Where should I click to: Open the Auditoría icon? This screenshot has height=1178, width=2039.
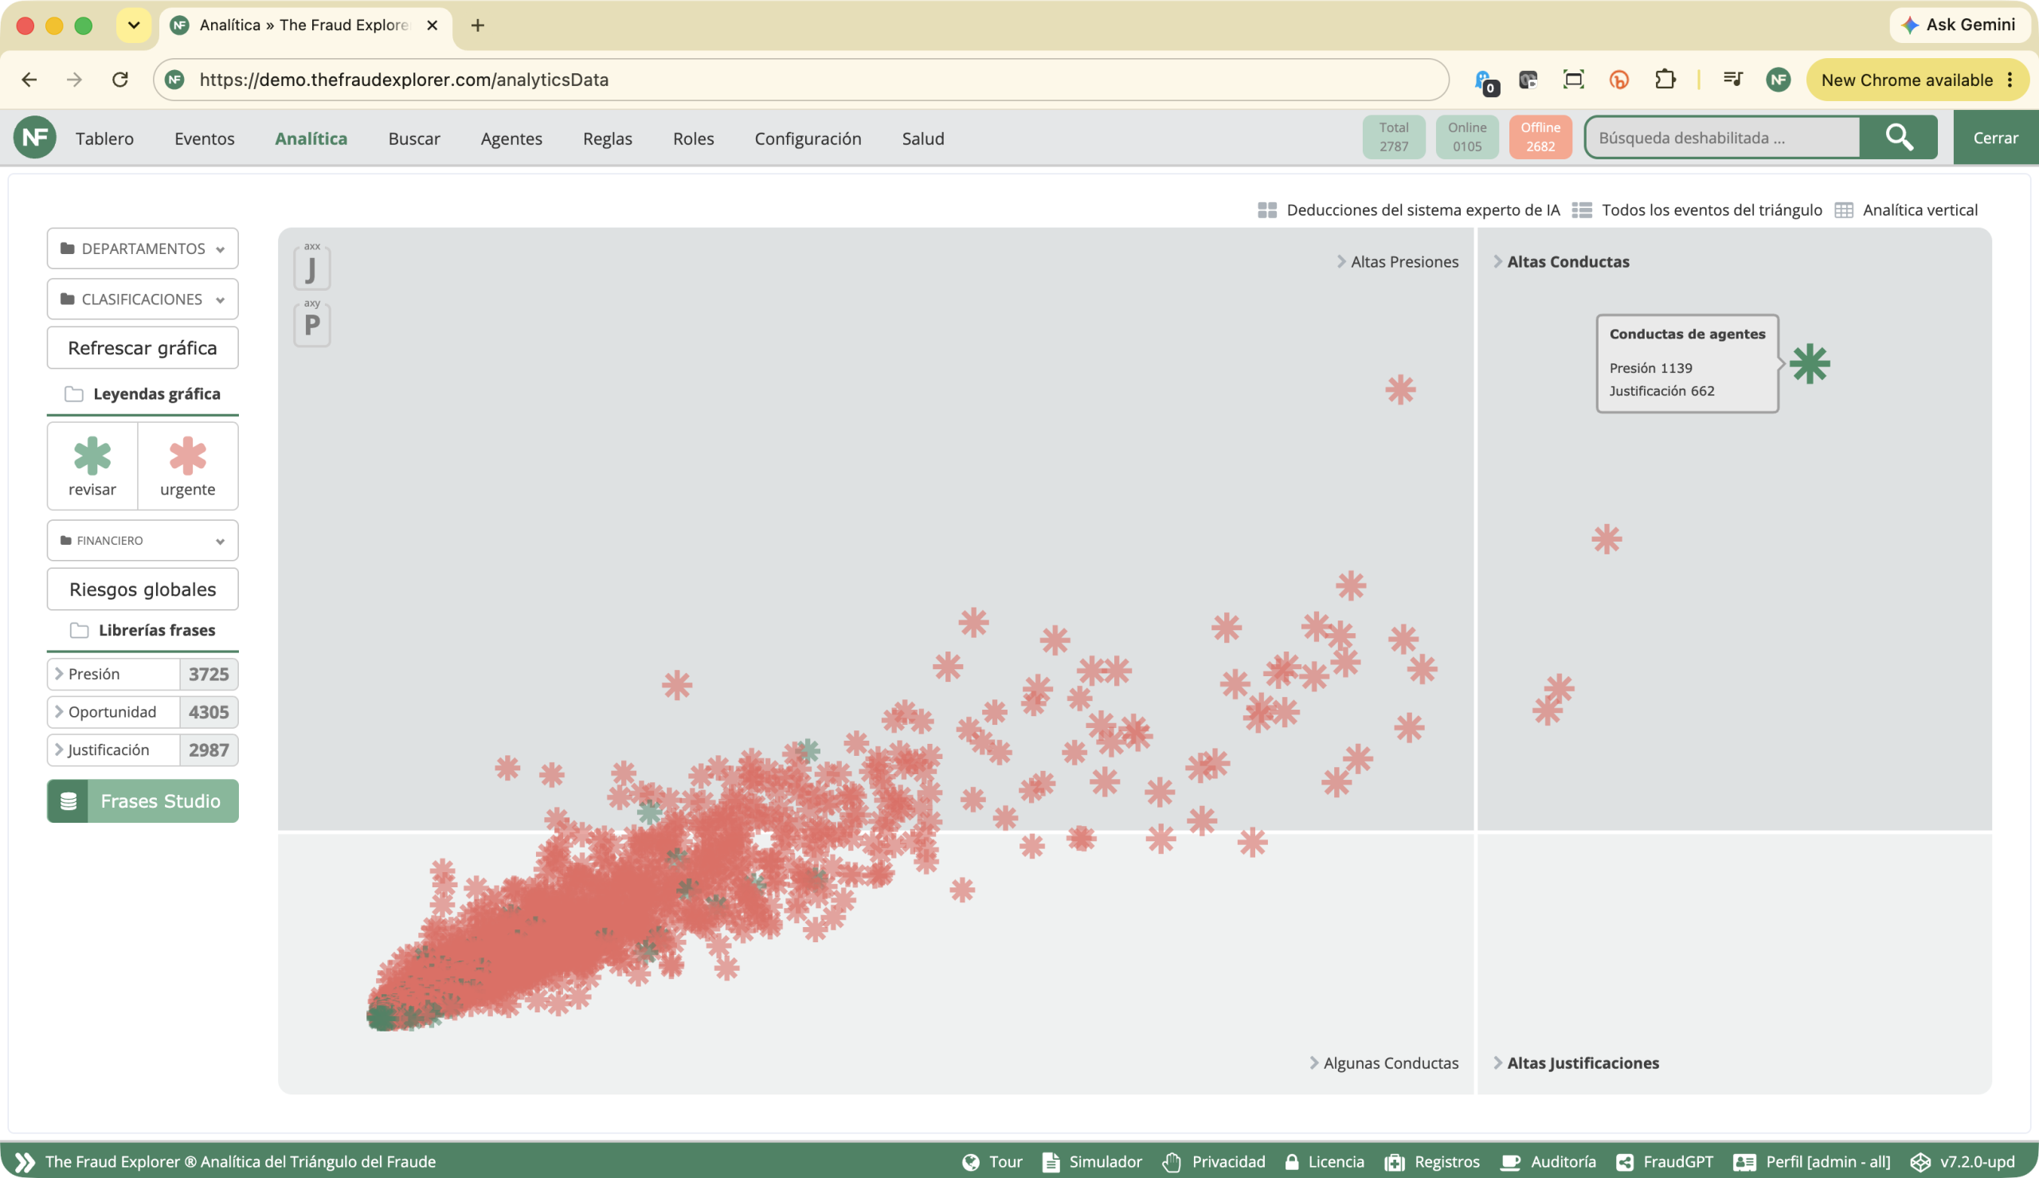(x=1510, y=1162)
